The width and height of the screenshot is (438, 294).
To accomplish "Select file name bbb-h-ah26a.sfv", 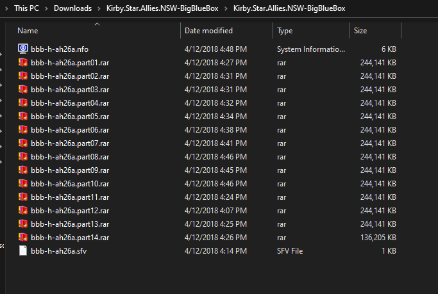I will (58, 251).
